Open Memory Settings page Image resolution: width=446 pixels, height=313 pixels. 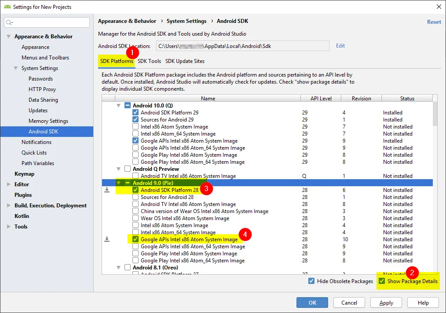(48, 121)
